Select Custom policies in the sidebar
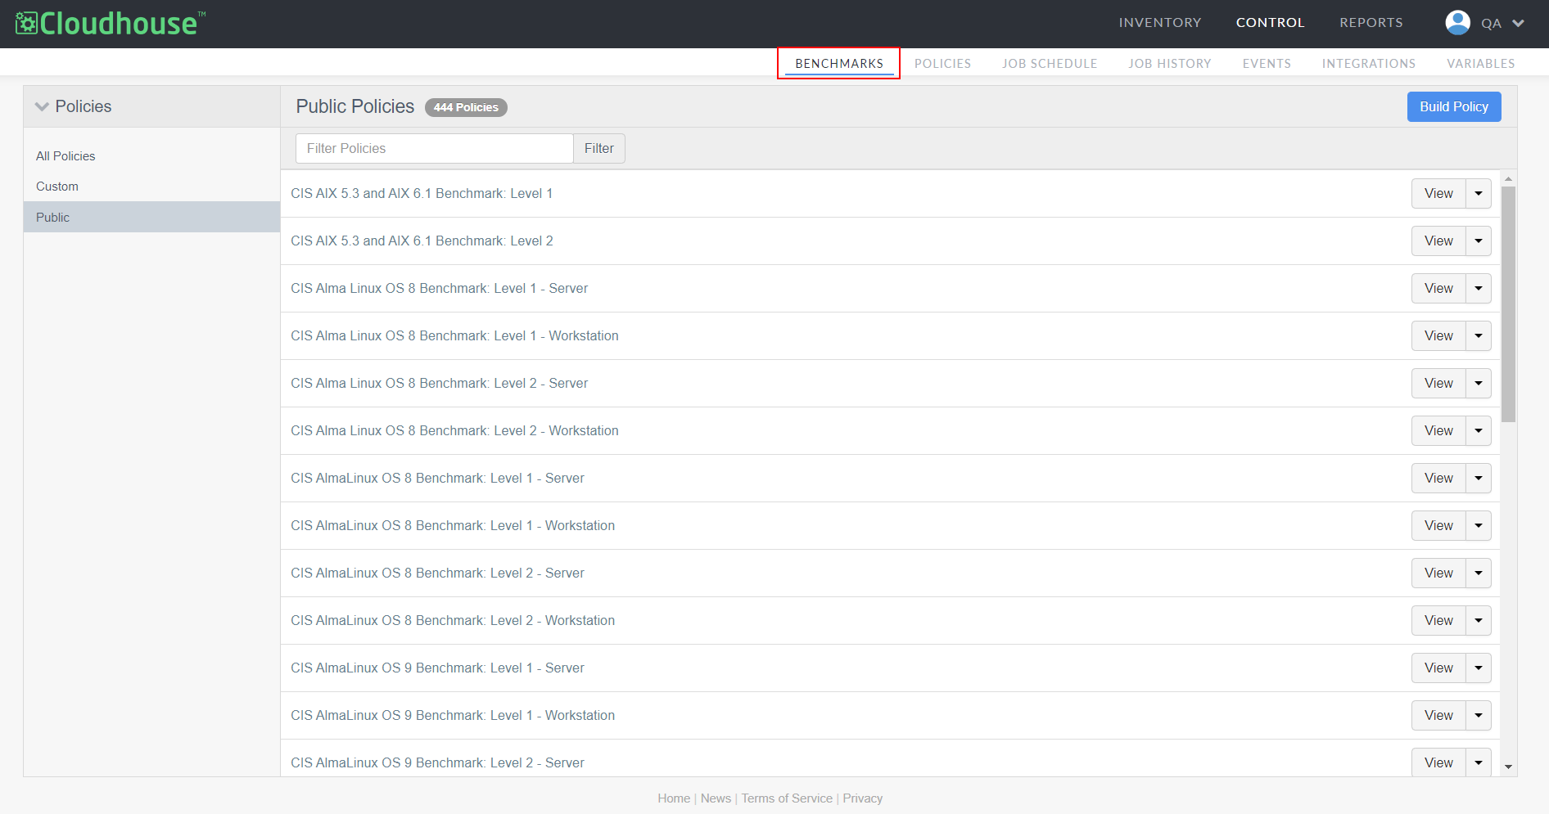Image resolution: width=1549 pixels, height=814 pixels. pyautogui.click(x=151, y=187)
